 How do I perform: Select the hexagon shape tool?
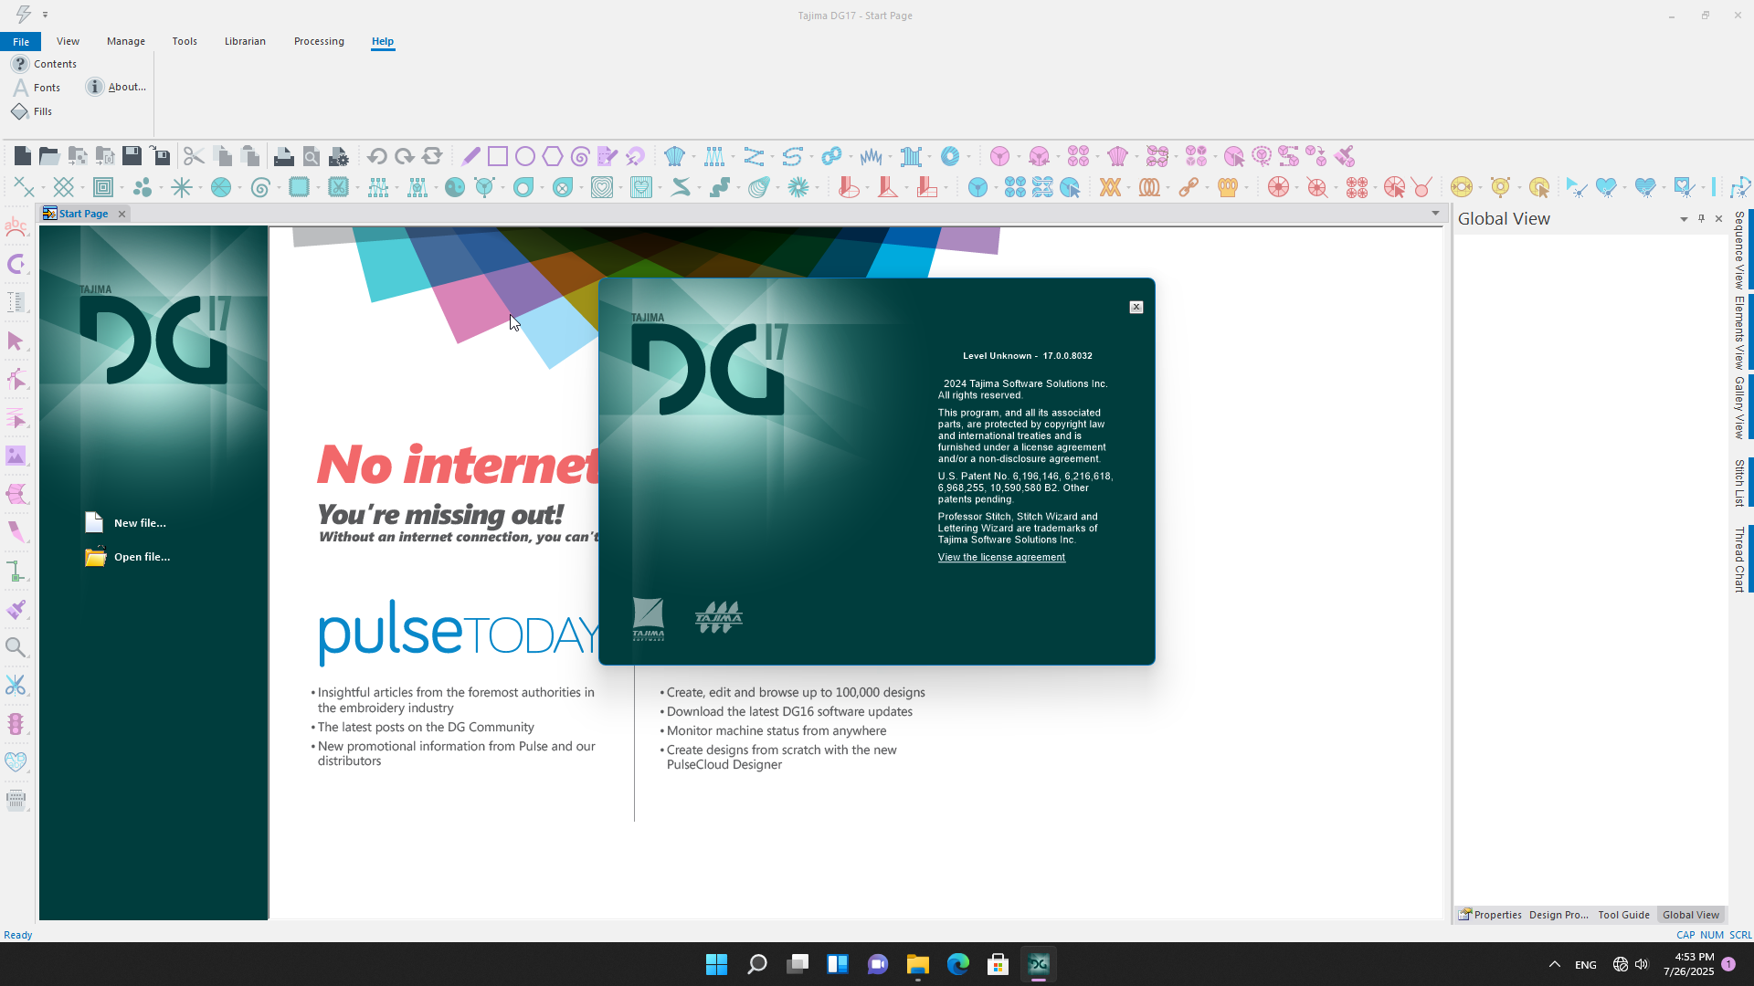point(553,156)
